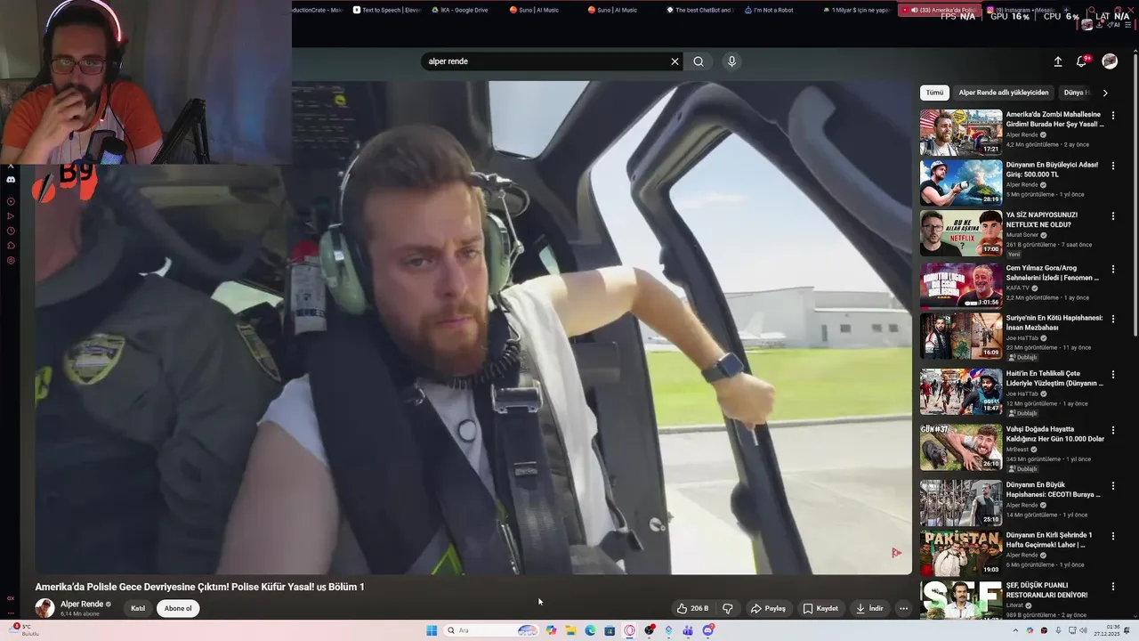Show hidden system tray icons
The height and width of the screenshot is (641, 1139).
pyautogui.click(x=1016, y=630)
